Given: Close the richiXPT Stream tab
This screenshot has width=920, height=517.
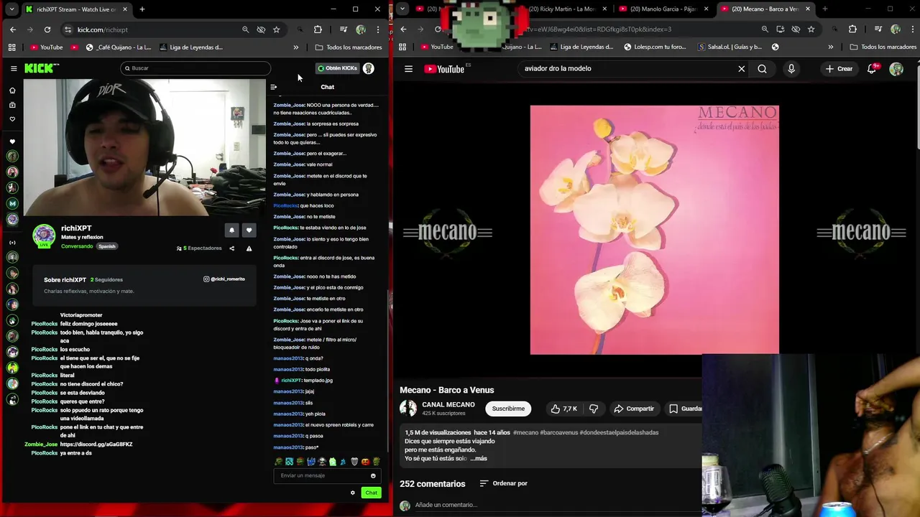Looking at the screenshot, I should (125, 9).
